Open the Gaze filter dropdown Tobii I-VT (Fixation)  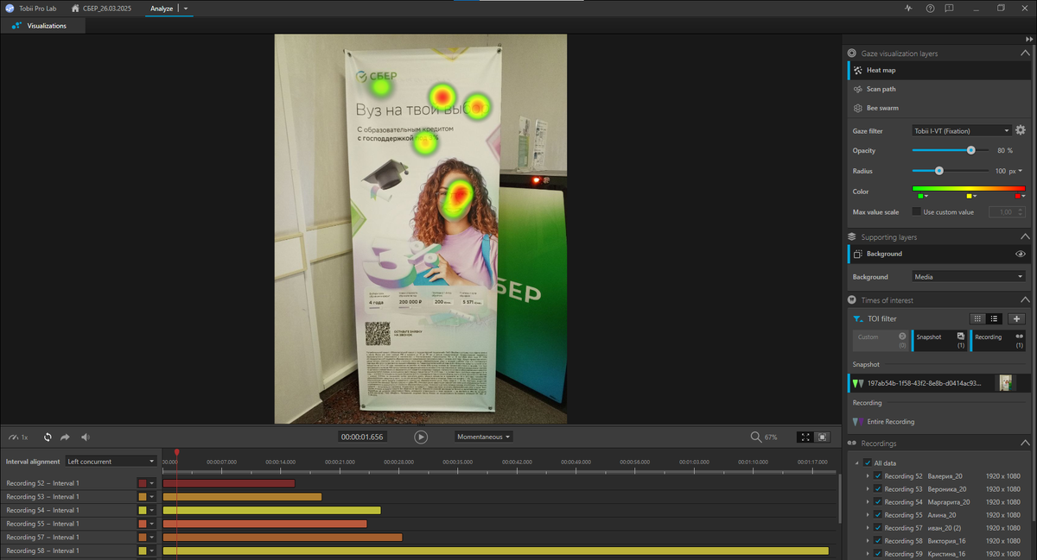(961, 131)
